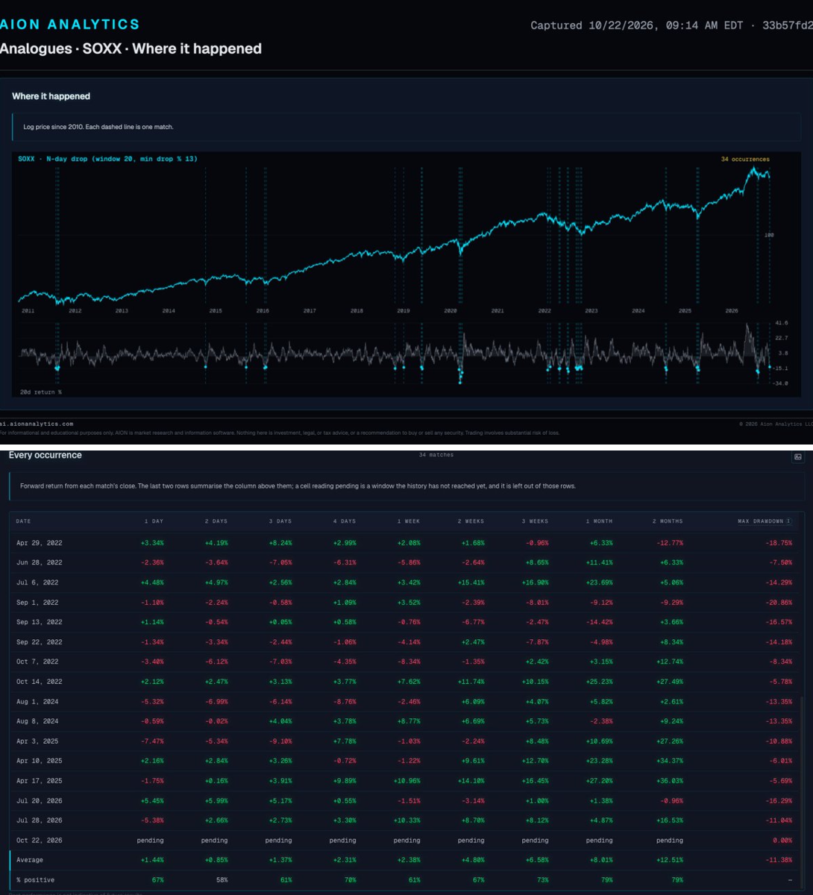Click the 34 matches count label
Image resolution: width=813 pixels, height=895 pixels.
(436, 455)
